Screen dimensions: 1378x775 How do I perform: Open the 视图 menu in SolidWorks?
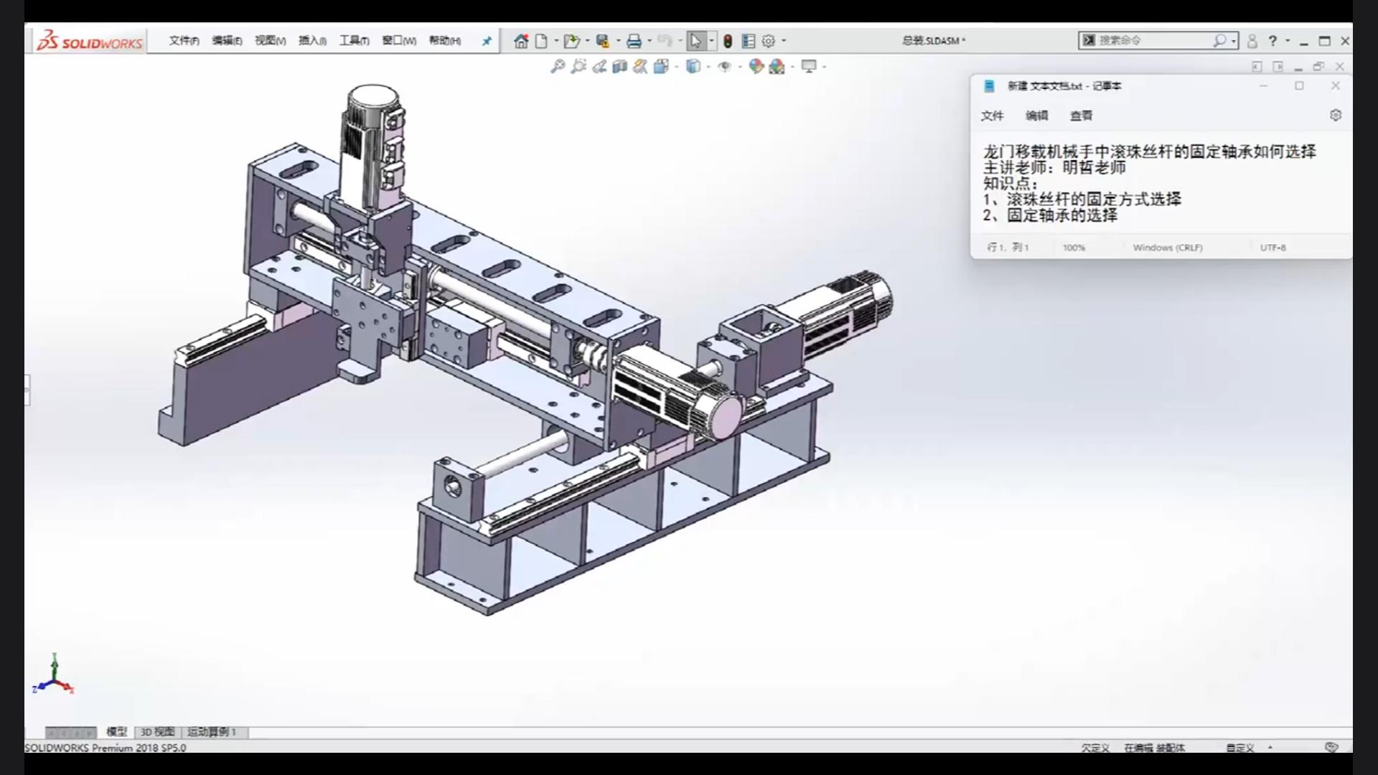coord(270,41)
